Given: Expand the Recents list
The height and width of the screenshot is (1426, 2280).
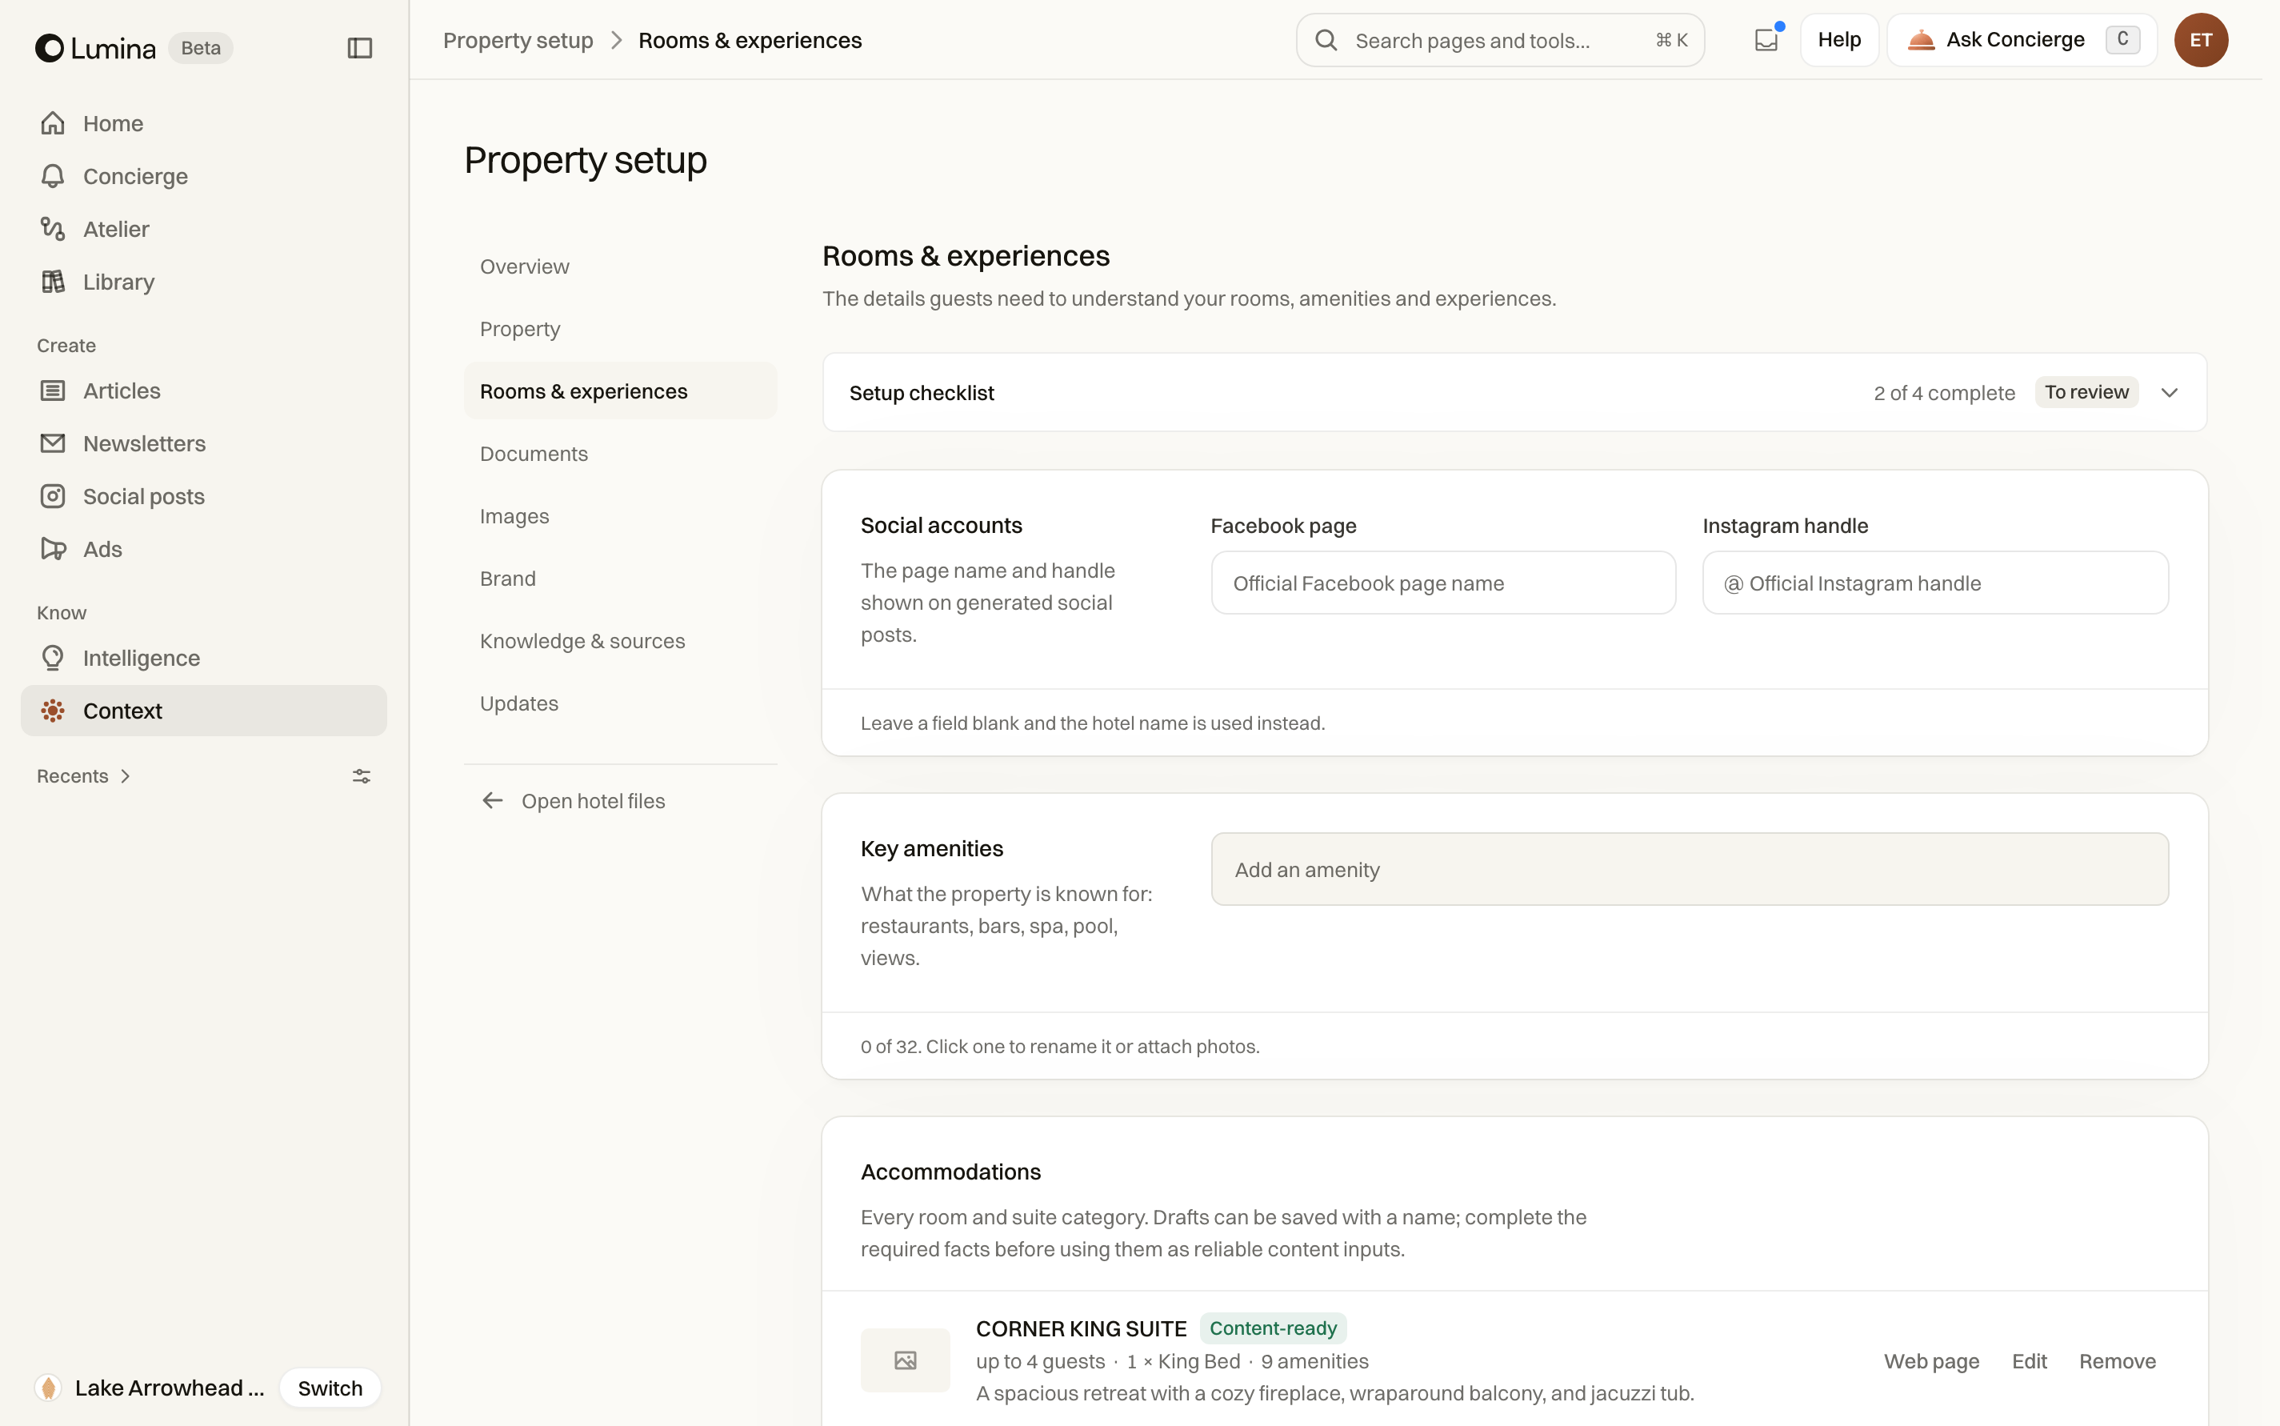Looking at the screenshot, I should [x=84, y=776].
